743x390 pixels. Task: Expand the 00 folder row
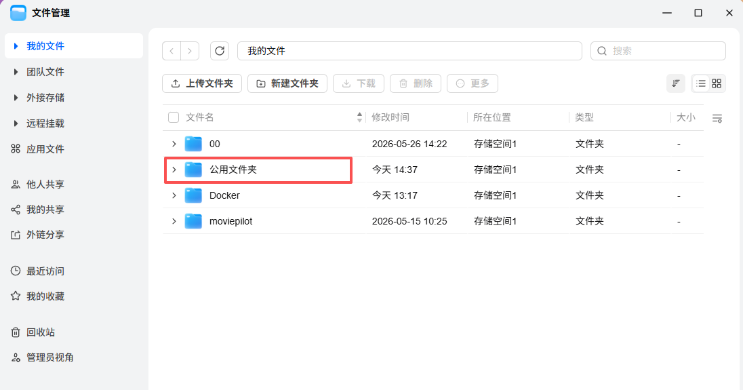click(174, 144)
